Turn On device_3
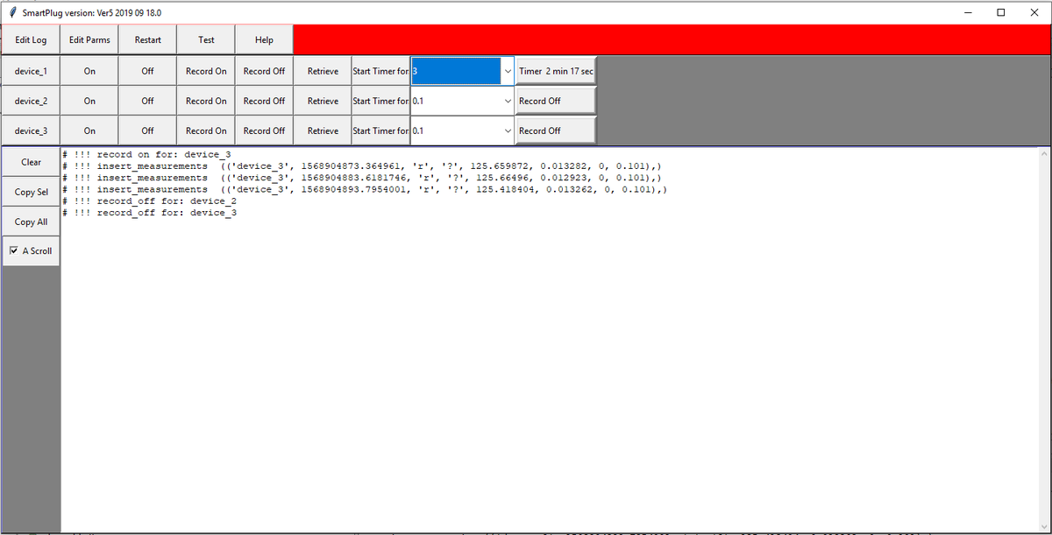This screenshot has width=1052, height=535. point(89,131)
